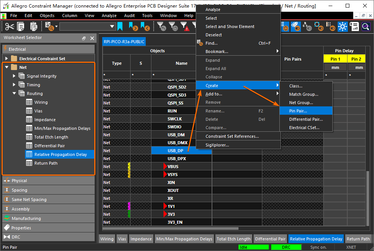Open the waveform magnifier SigXplorer icon

pyautogui.click(x=366, y=27)
